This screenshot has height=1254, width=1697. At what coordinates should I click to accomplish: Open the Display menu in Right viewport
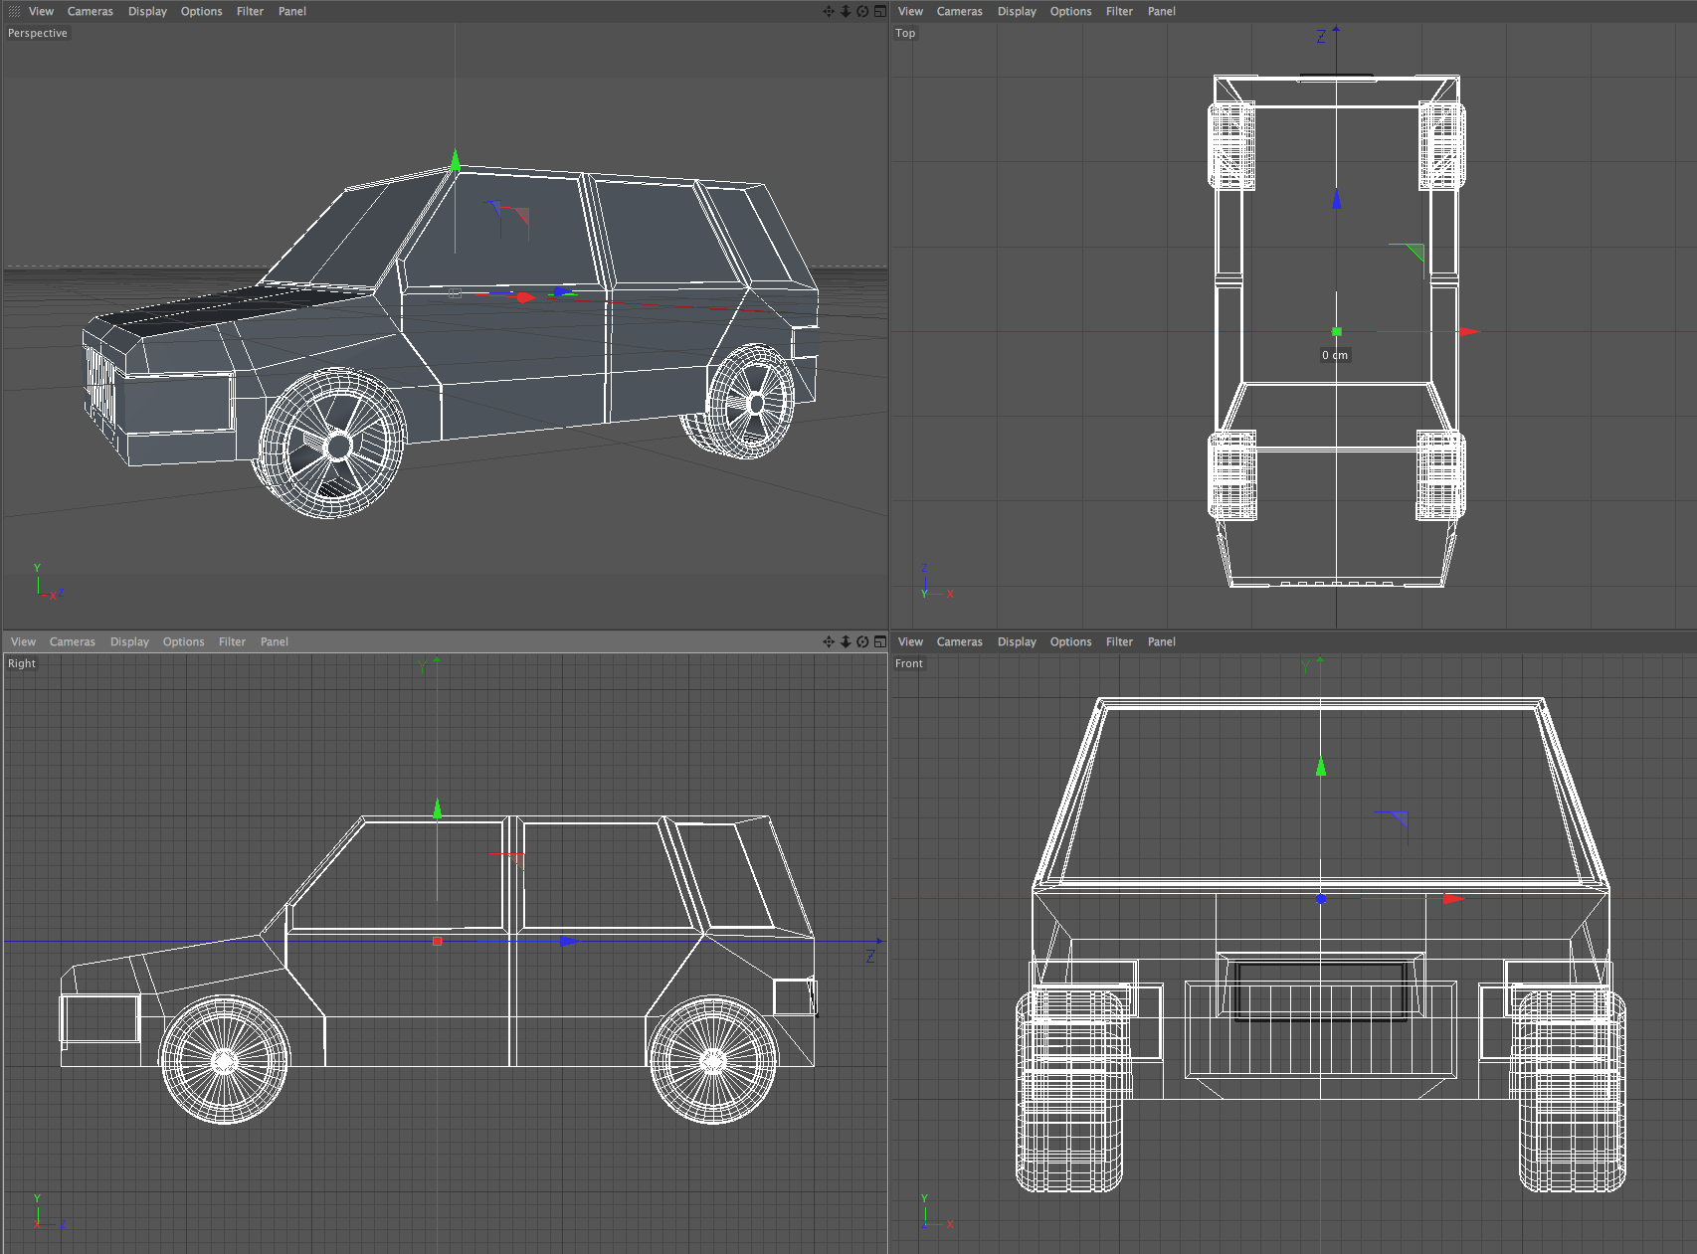coord(129,641)
